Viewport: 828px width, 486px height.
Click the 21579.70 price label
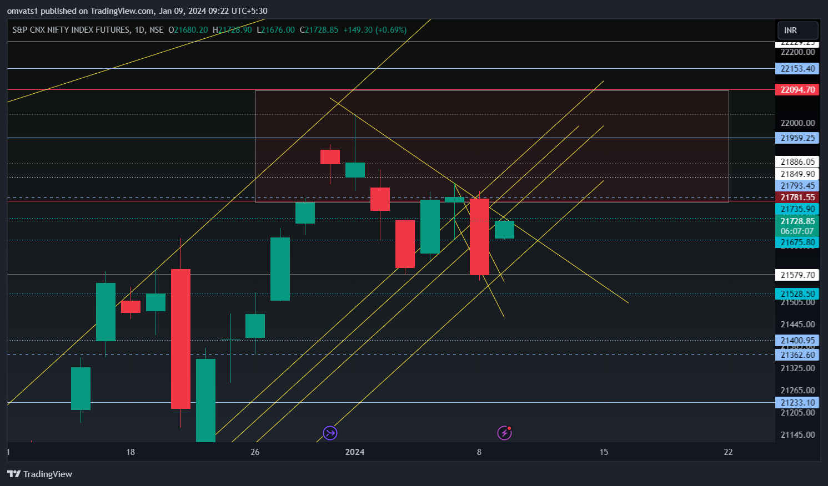797,275
